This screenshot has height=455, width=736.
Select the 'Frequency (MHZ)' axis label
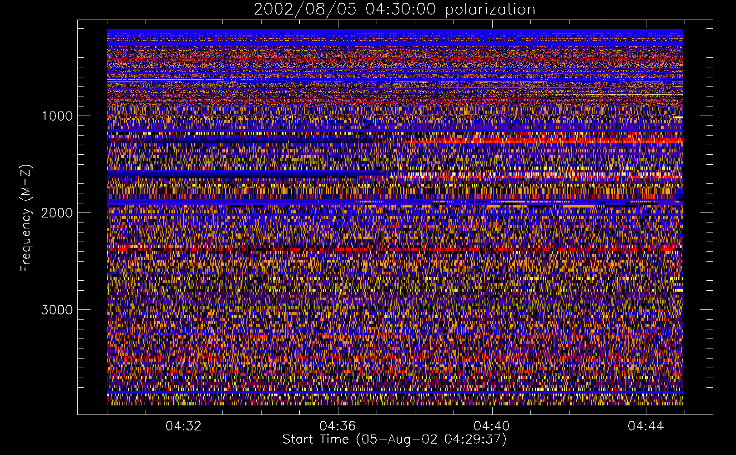pos(25,218)
